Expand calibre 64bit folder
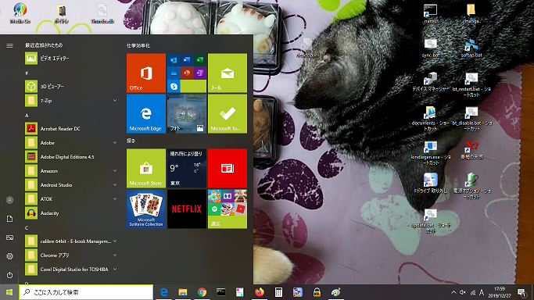This screenshot has width=534, height=300. [71, 241]
